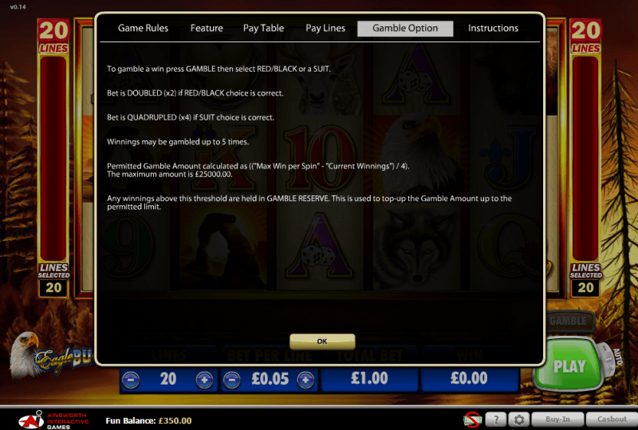Click the Cashout button
This screenshot has height=430, width=638.
612,420
